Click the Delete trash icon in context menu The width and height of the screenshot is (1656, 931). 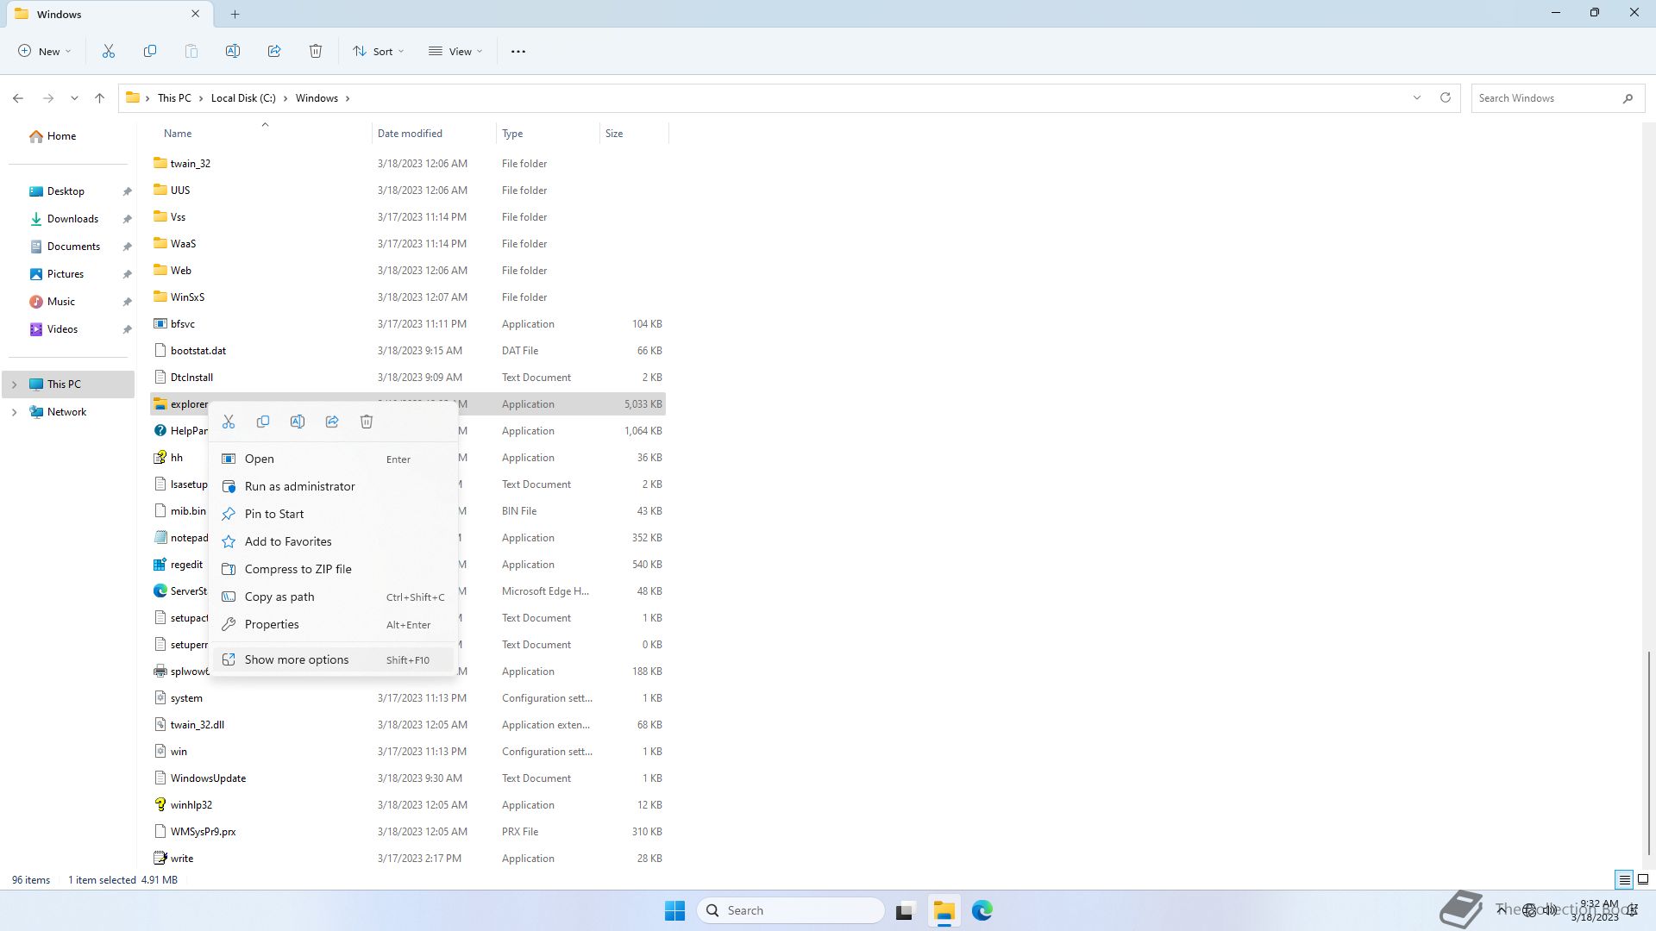(x=367, y=422)
